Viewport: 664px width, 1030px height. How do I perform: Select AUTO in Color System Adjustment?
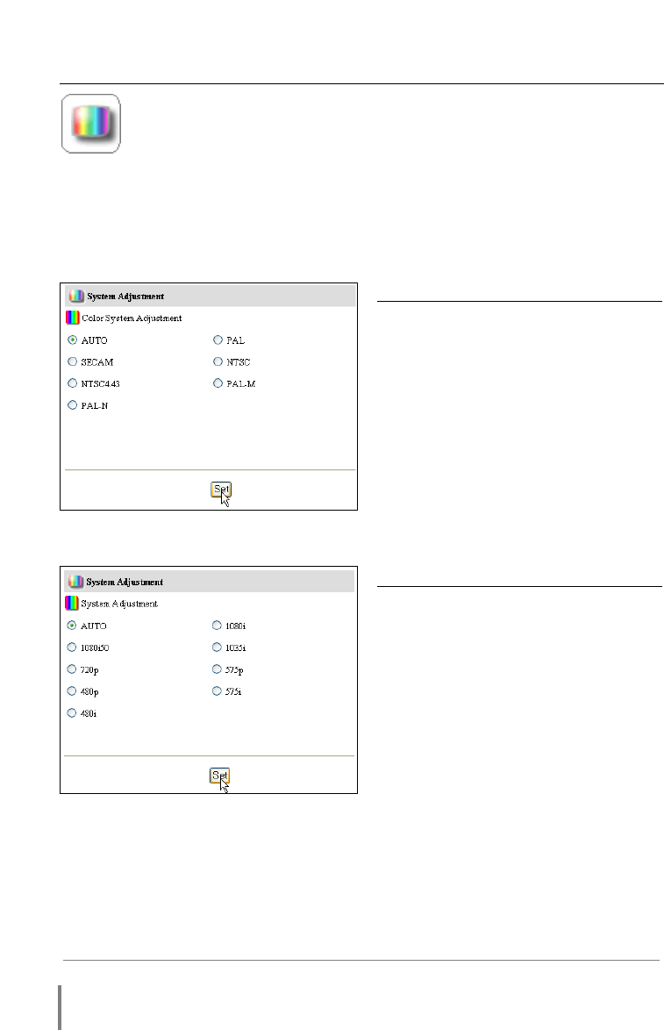73,340
